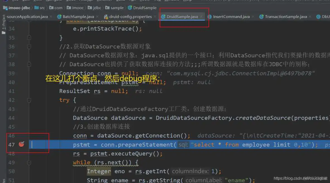Close the InsertCommand.java tab
The height and width of the screenshot is (183, 330).
coord(253,17)
